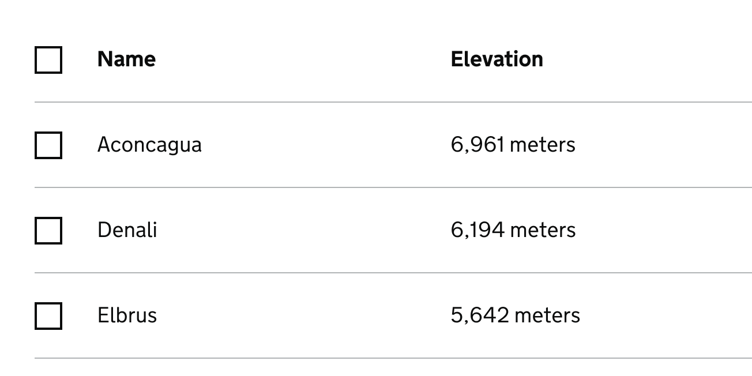
Task: Click the Elbrus mountain name
Action: coord(127,315)
